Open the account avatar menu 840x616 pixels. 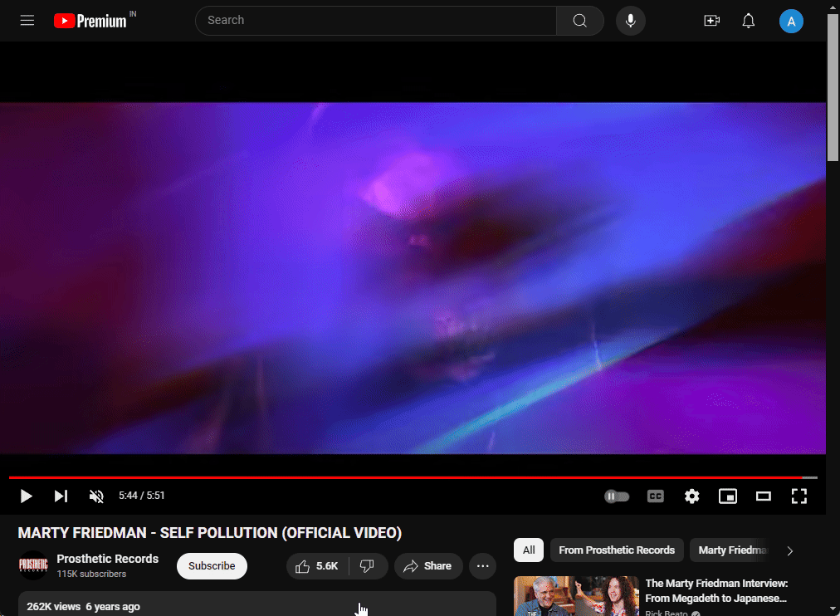791,22
